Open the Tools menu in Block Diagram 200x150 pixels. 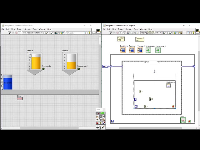(x=136, y=29)
